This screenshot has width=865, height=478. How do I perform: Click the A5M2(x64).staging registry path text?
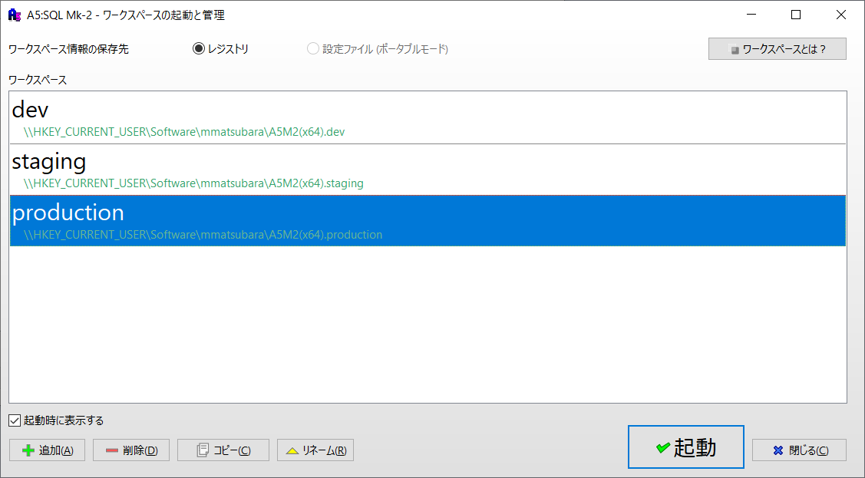[193, 183]
